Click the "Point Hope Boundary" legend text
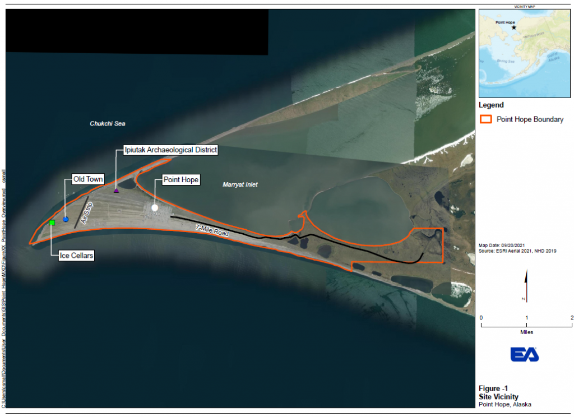The height and width of the screenshot is (417, 574). [x=530, y=119]
